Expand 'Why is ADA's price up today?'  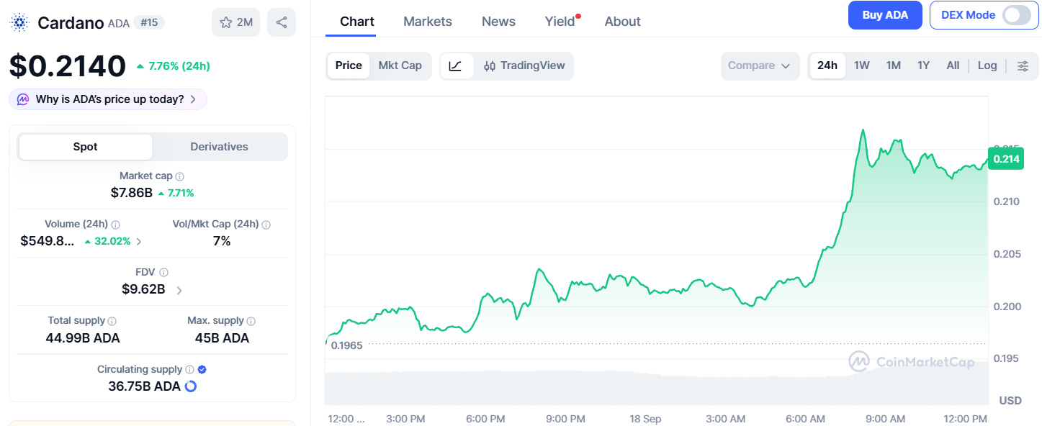tap(108, 99)
